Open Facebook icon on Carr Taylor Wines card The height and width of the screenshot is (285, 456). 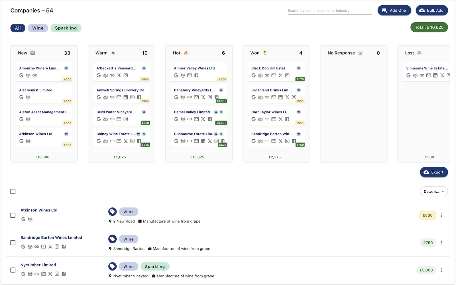(x=287, y=119)
